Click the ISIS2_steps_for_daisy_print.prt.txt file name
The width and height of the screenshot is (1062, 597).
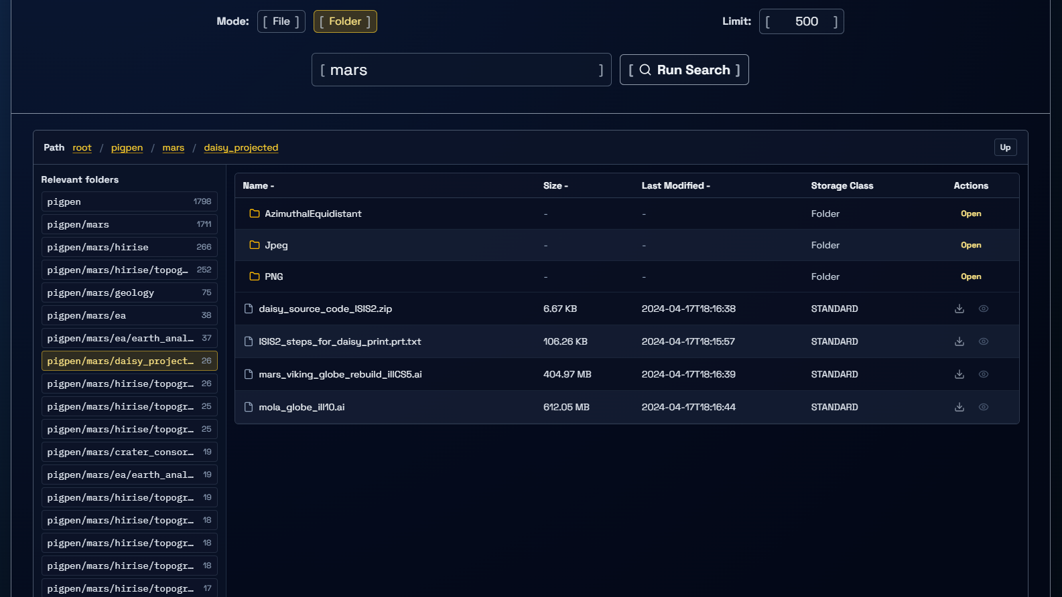point(340,341)
